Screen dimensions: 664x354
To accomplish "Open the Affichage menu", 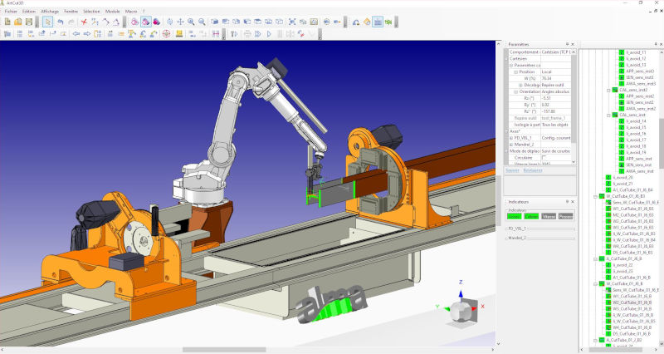I will 51,11.
